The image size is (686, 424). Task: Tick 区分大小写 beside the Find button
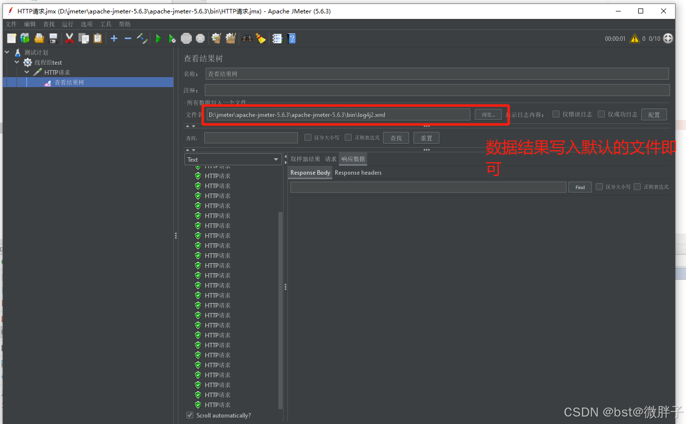coord(599,187)
